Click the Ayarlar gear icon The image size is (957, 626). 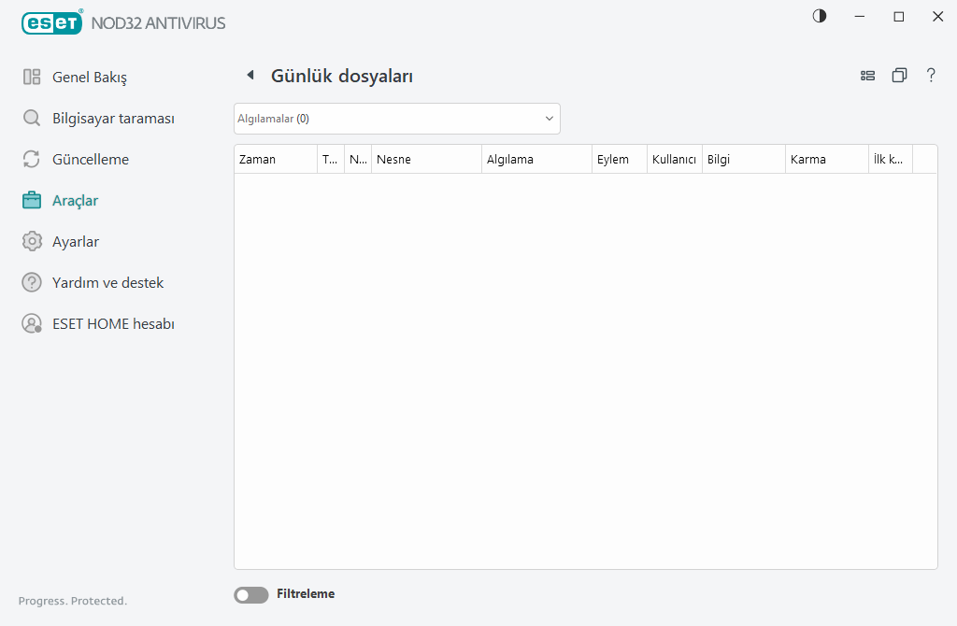[x=32, y=242]
